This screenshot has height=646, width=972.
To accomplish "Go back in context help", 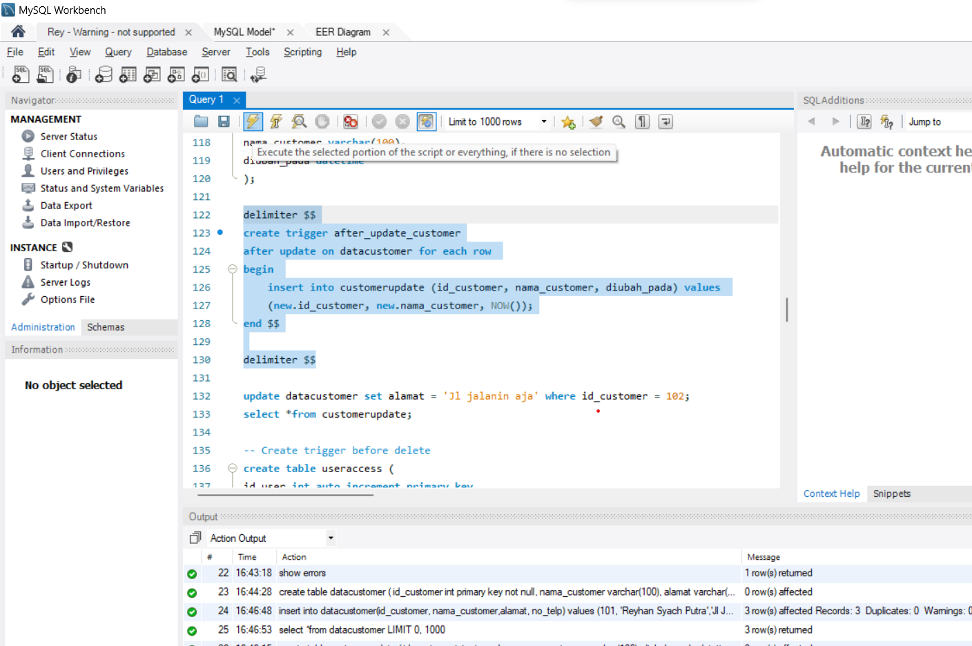I will tap(812, 121).
